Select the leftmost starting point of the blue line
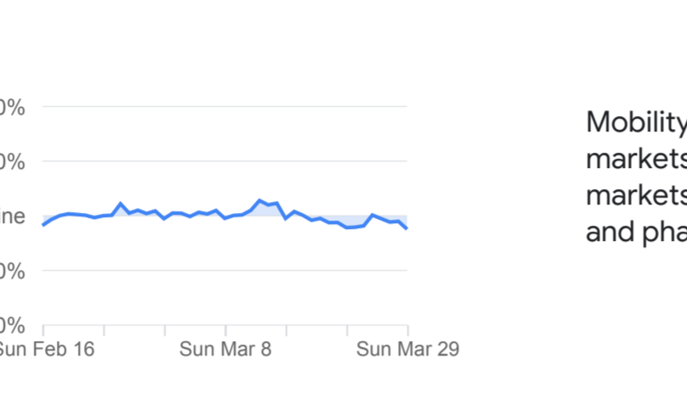Viewport: 687px width, 420px height. coord(43,225)
